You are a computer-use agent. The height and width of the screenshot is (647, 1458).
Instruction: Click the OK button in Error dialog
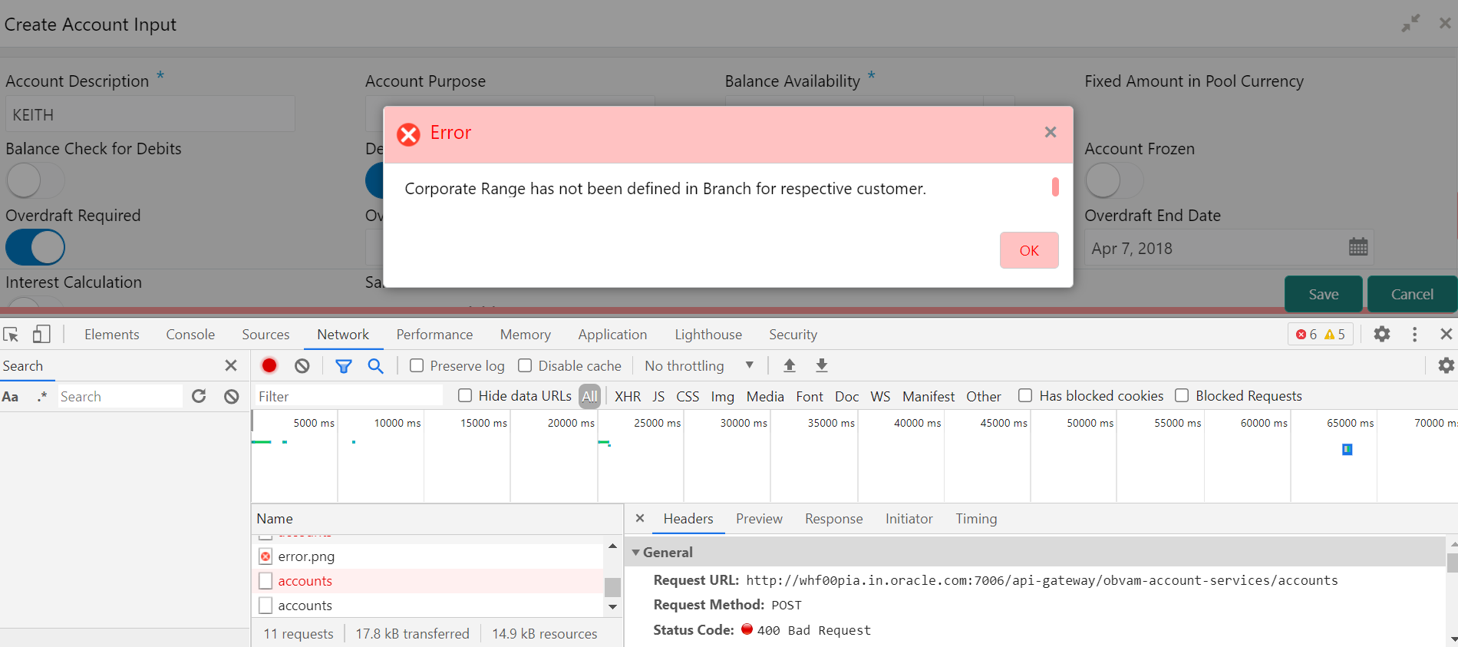1029,250
